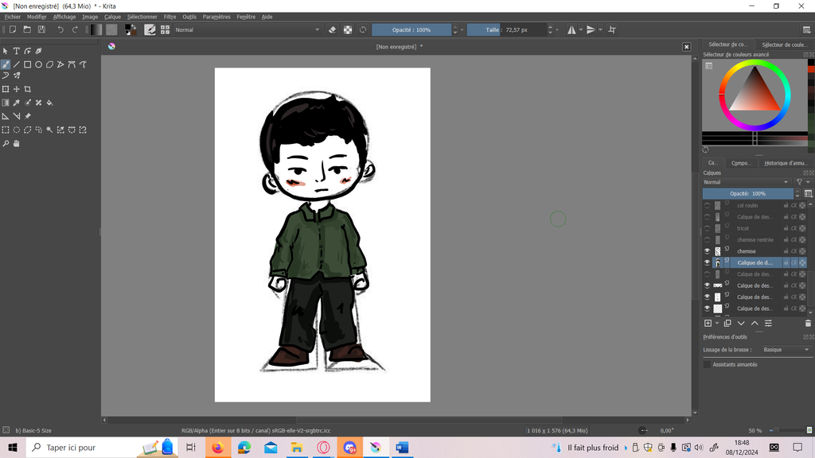Enable the Assistants aimantés checkbox

[x=707, y=364]
